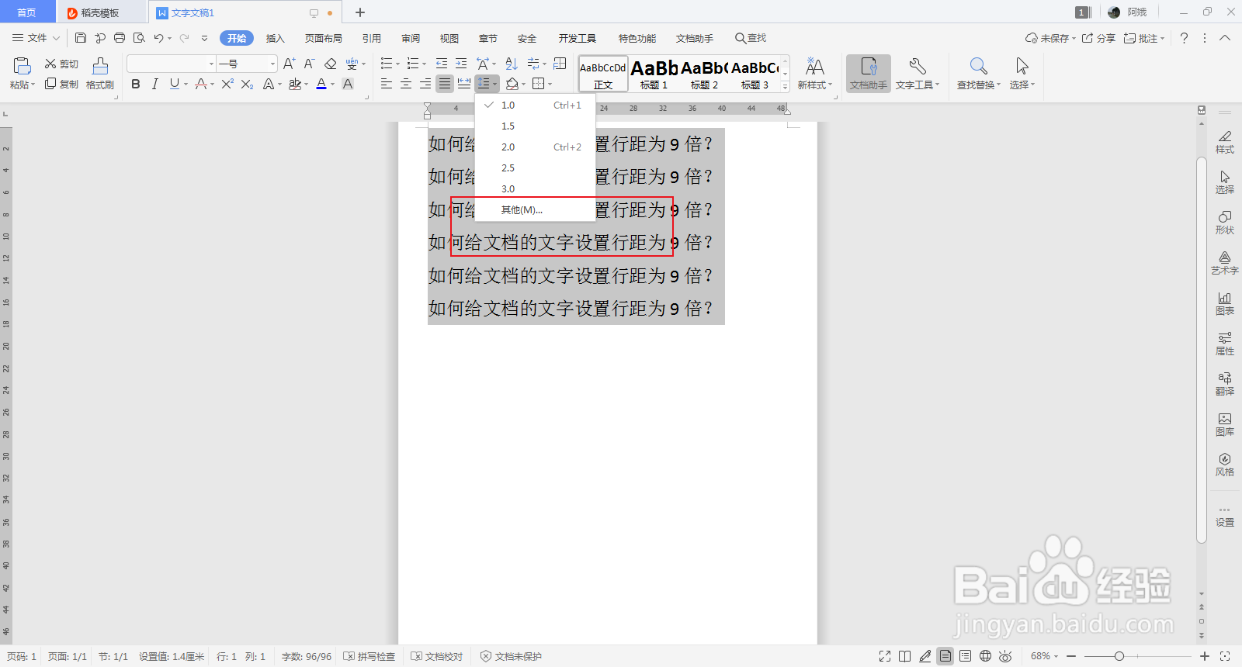
Task: Select 2.0 line spacing option
Action: click(x=536, y=147)
